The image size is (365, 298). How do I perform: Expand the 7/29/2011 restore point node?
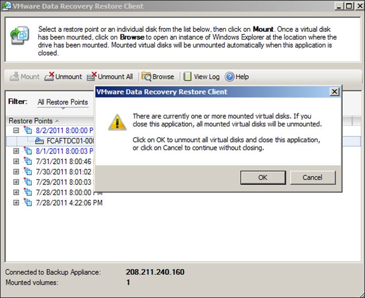[x=16, y=182]
